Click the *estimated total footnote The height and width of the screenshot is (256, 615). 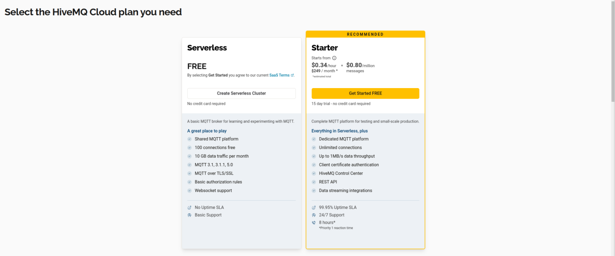(322, 76)
